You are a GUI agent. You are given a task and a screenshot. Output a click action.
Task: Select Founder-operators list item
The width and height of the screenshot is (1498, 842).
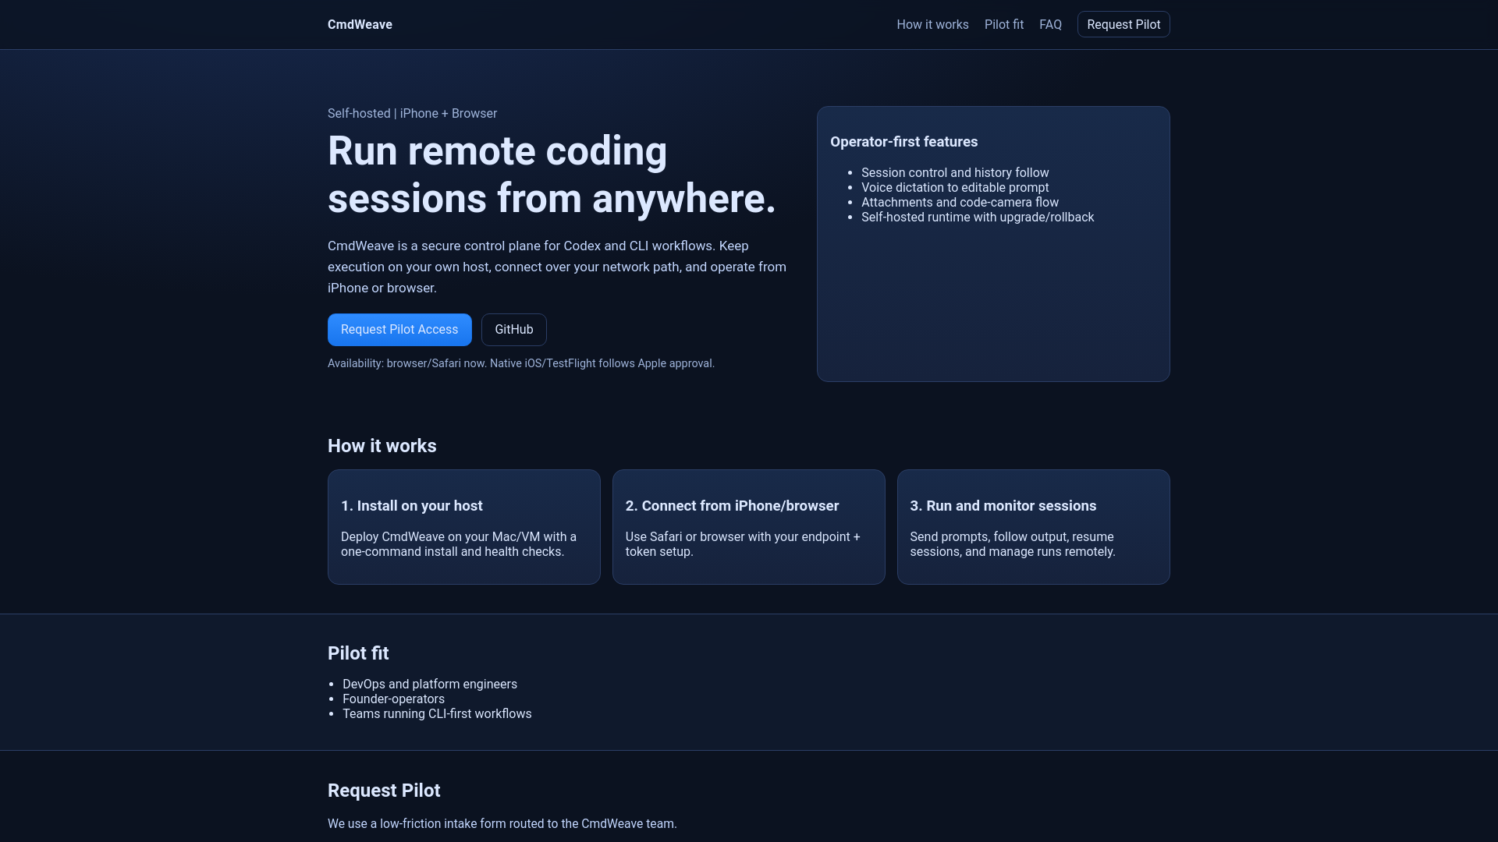pyautogui.click(x=393, y=699)
